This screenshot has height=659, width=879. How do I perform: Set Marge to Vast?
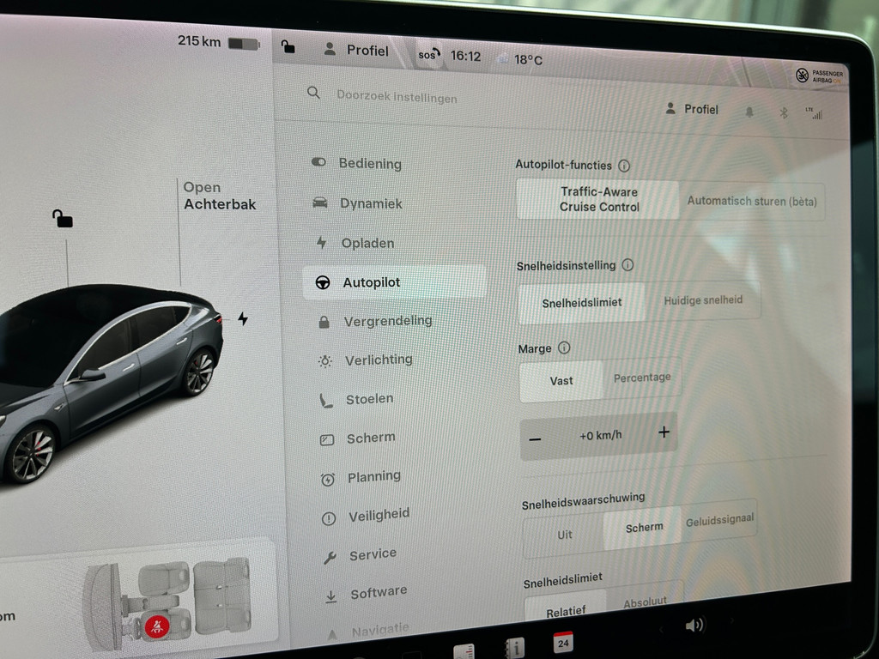[x=561, y=381]
